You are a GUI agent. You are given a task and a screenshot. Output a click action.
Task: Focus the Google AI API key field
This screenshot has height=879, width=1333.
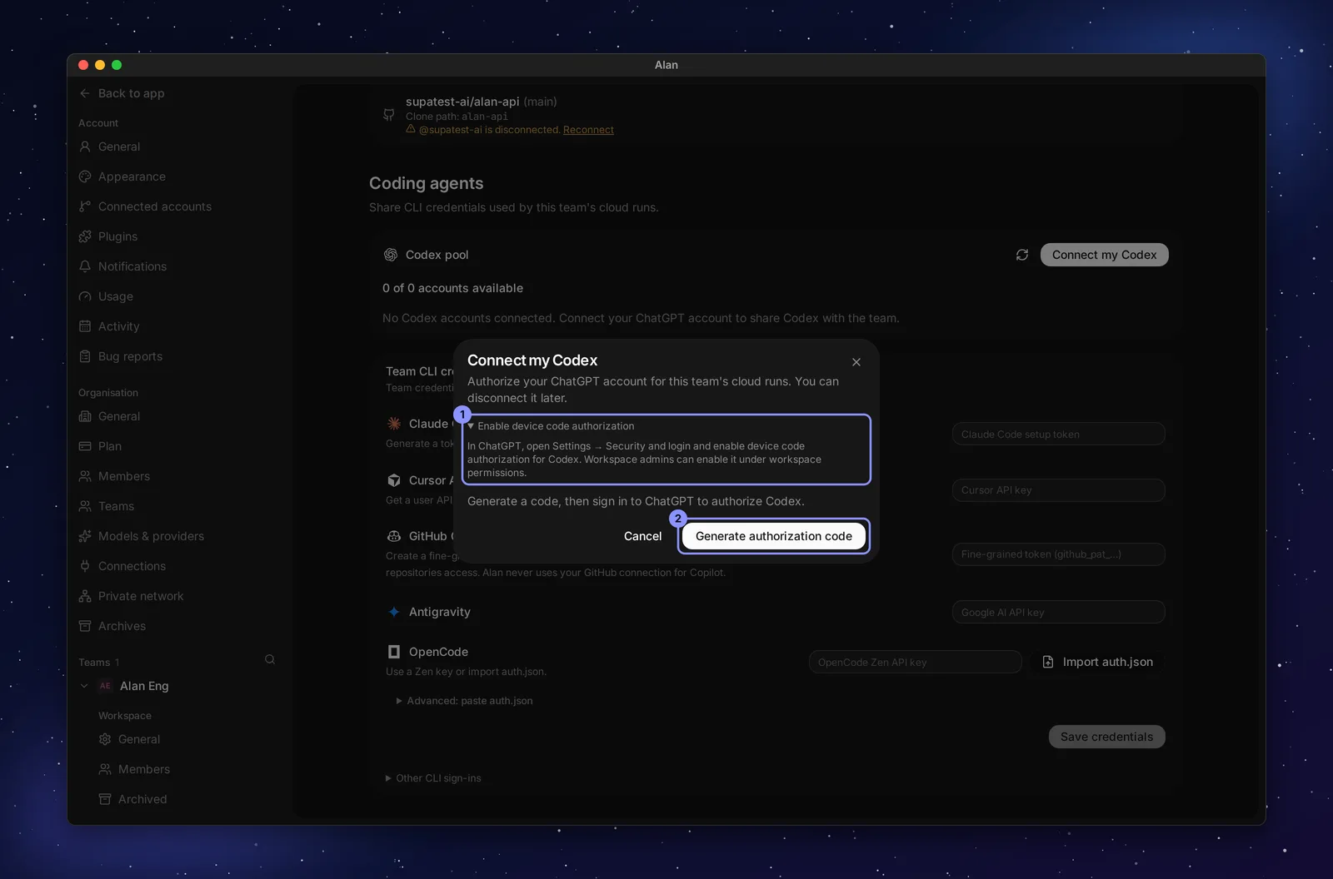(x=1058, y=612)
